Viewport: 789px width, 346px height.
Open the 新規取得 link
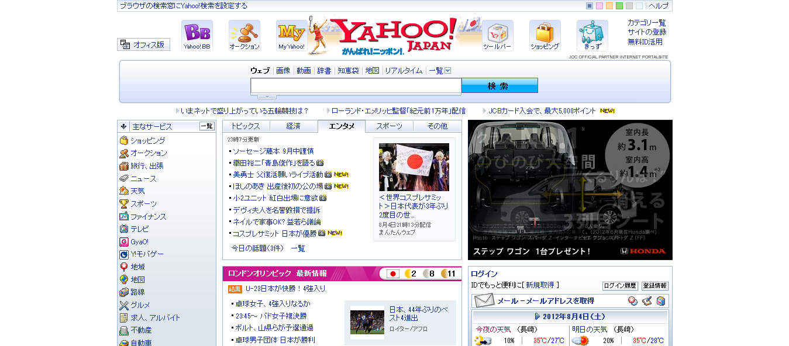coord(540,285)
